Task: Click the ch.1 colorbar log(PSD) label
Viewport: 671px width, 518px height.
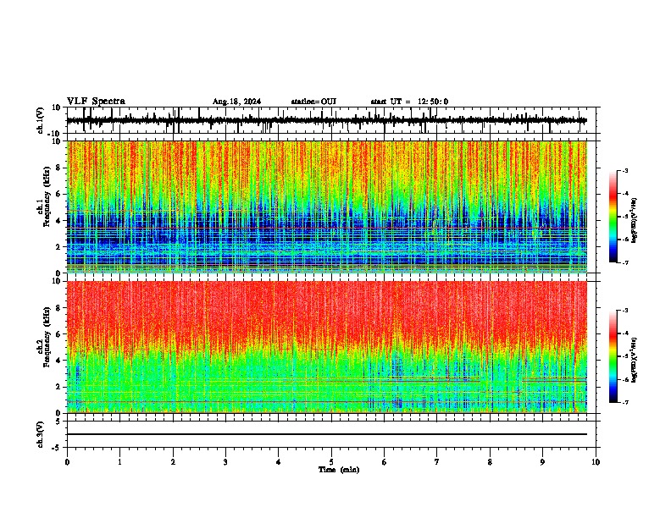Action: tap(635, 220)
